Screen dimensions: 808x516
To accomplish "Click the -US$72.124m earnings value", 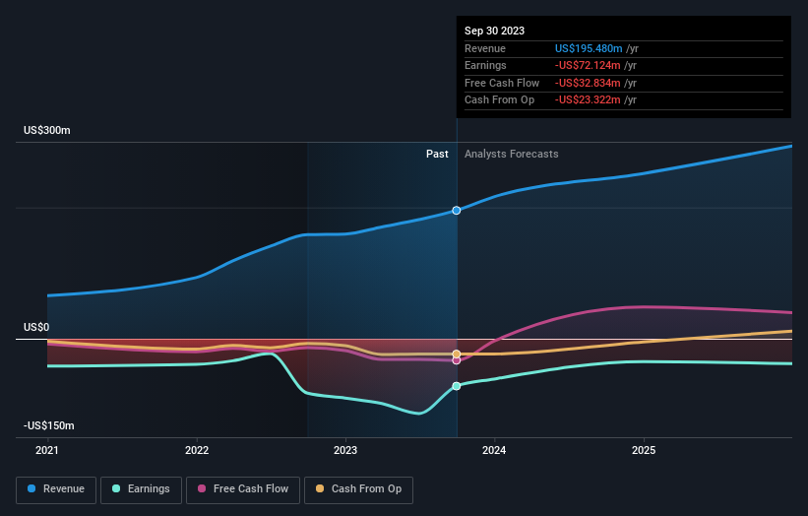I will (588, 65).
